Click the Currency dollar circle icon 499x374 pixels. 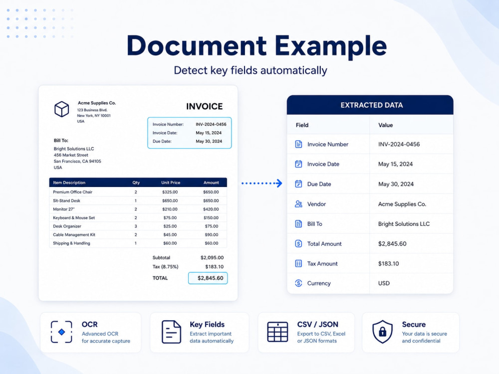point(298,283)
